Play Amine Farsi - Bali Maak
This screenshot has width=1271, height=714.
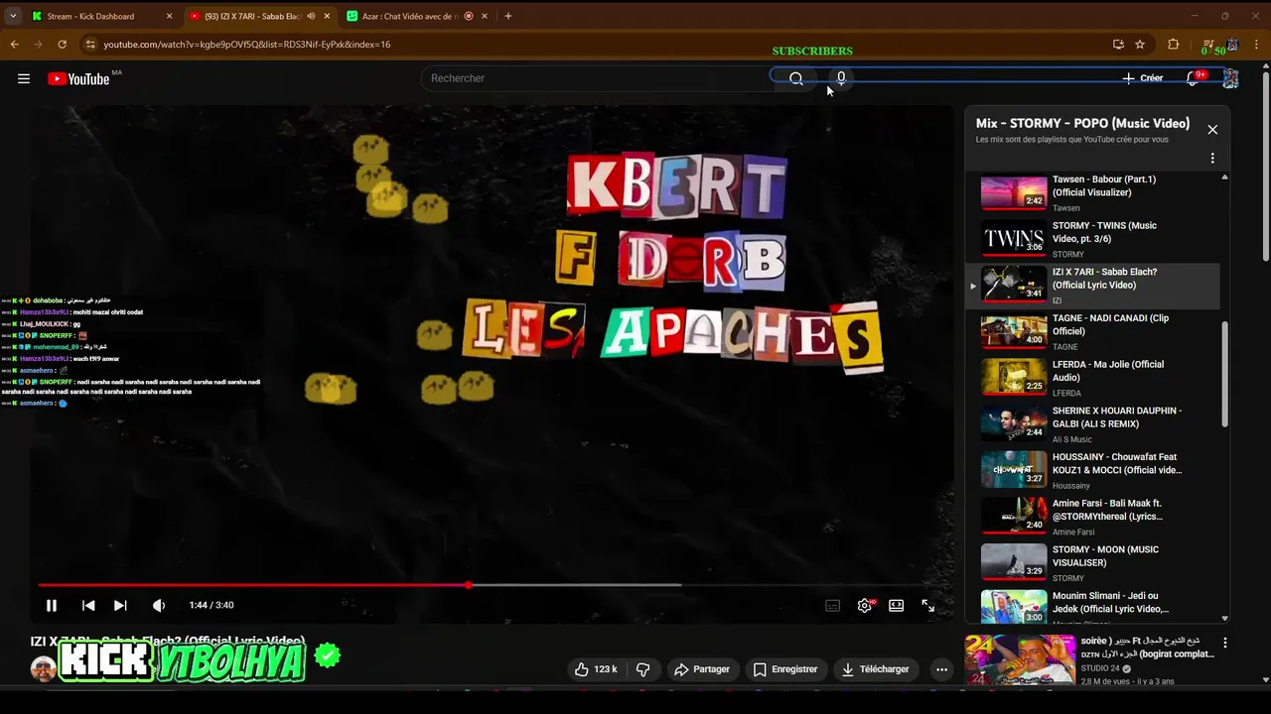(x=1092, y=517)
